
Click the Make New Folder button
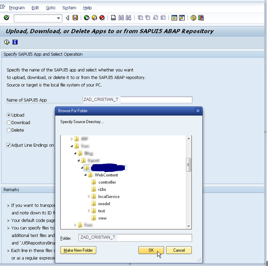78,250
